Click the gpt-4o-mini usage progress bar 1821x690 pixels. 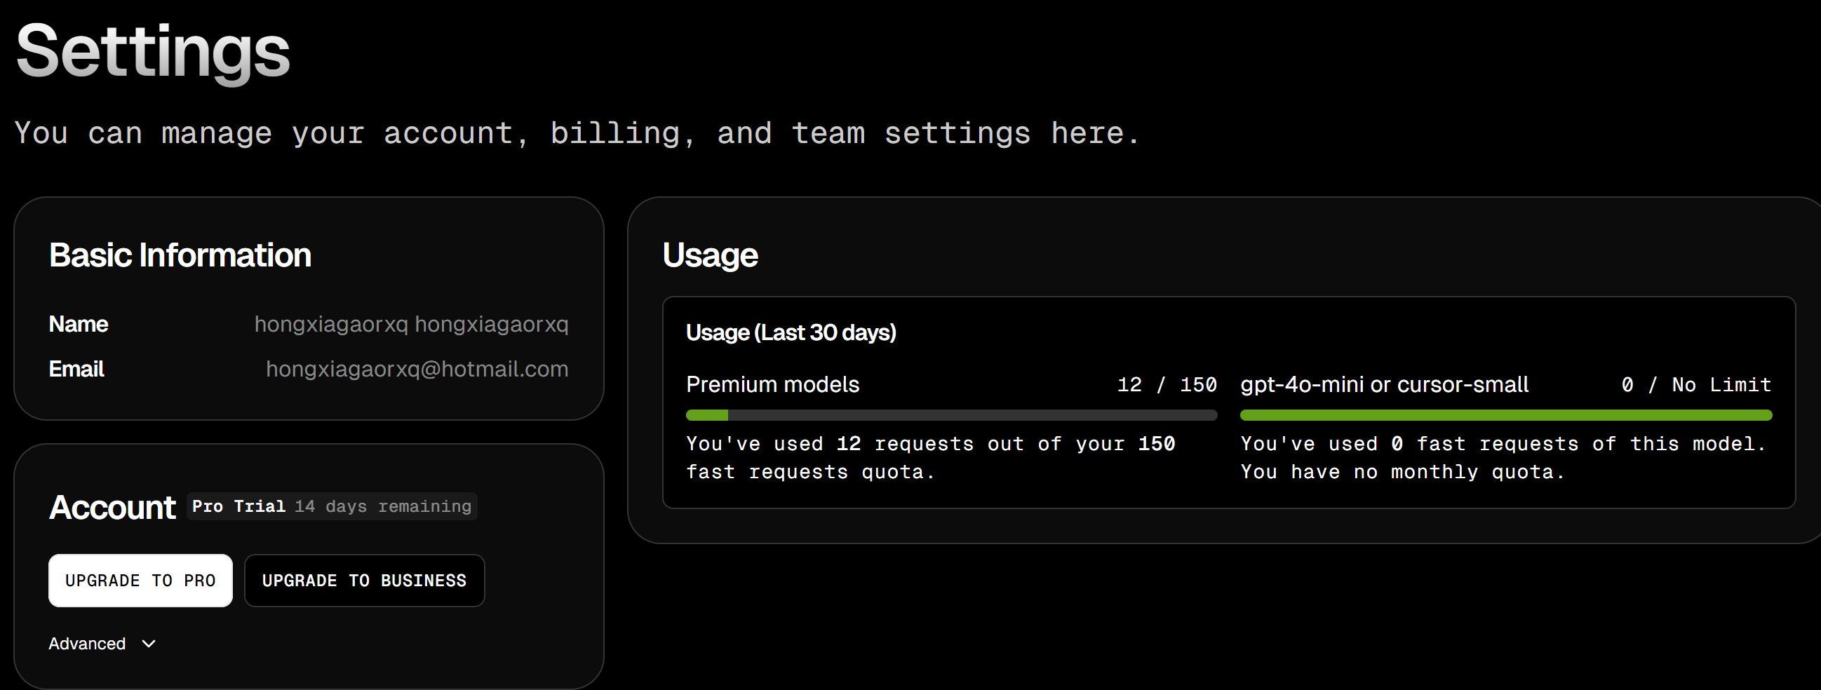coord(1506,415)
